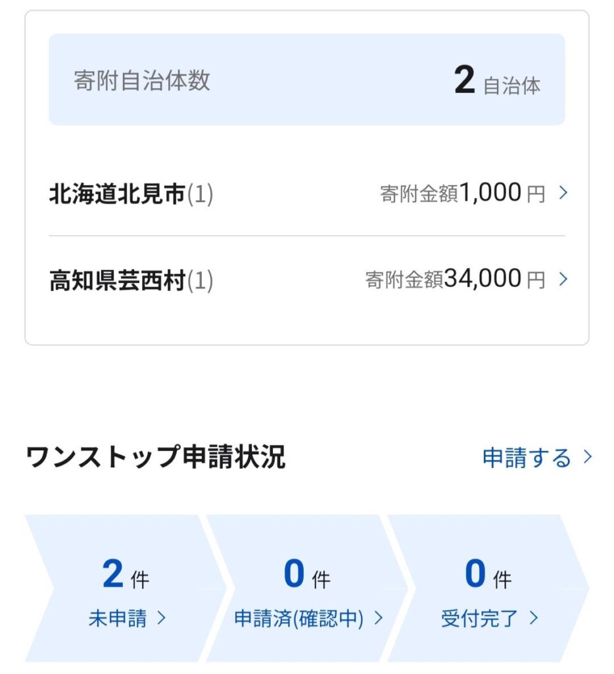Click the chevron after 未申請

(161, 619)
